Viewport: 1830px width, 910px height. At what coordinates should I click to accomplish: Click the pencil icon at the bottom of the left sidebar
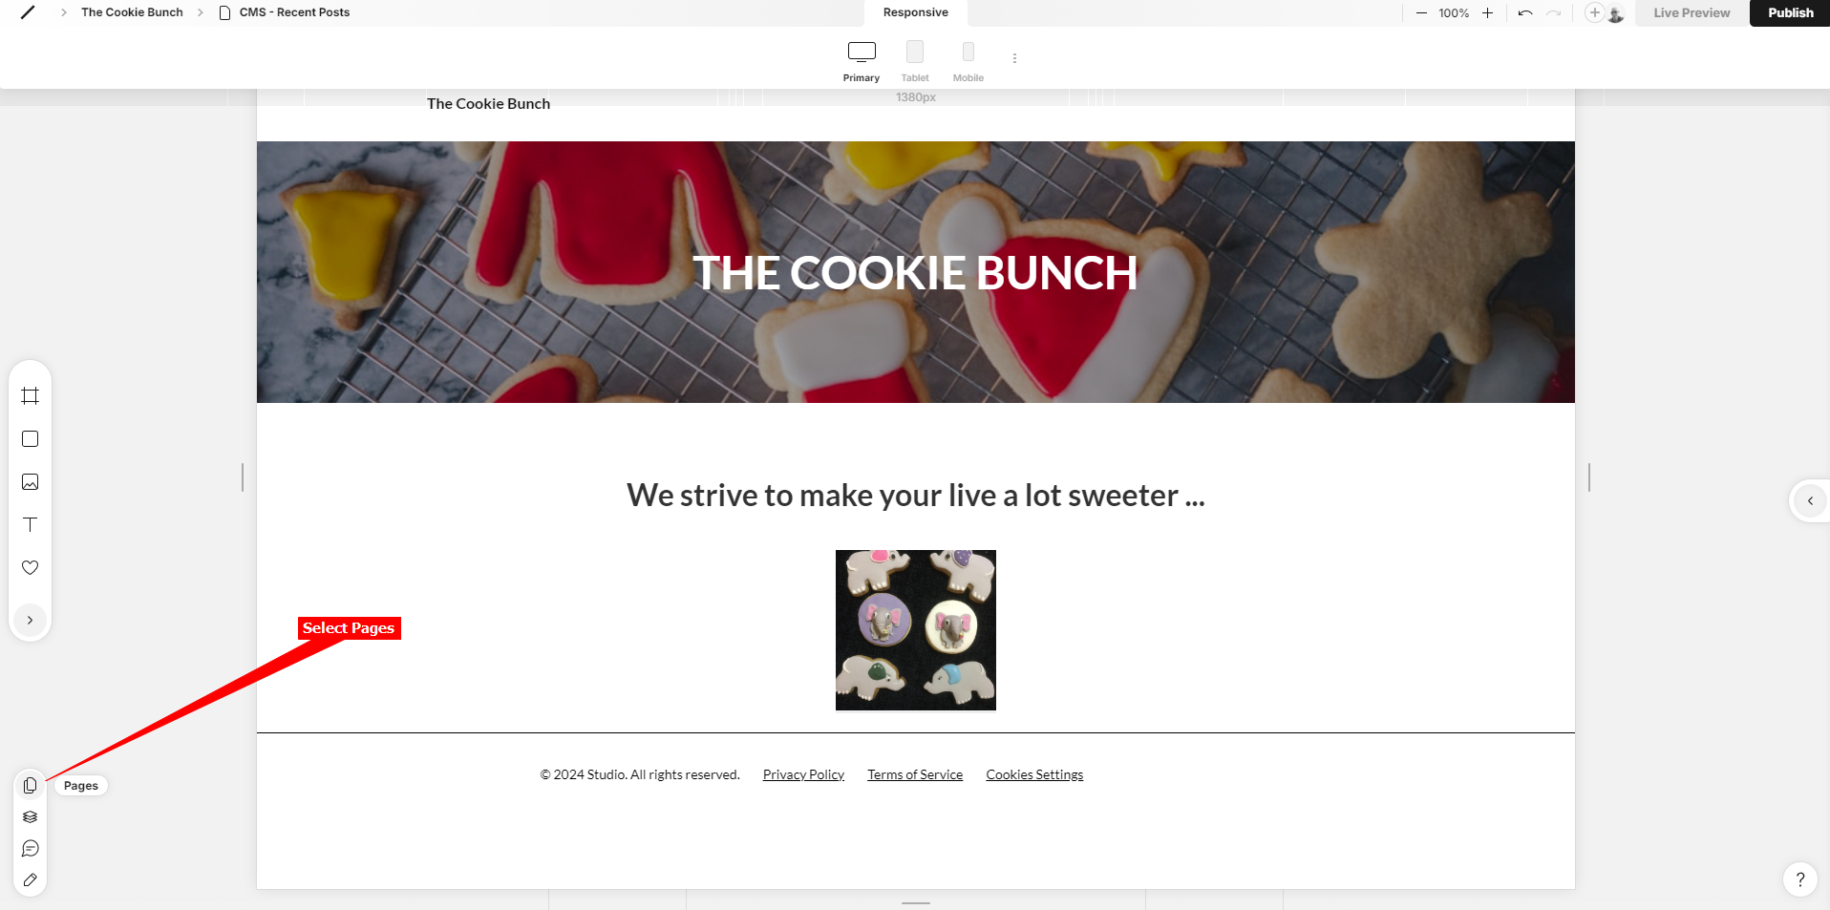[31, 880]
